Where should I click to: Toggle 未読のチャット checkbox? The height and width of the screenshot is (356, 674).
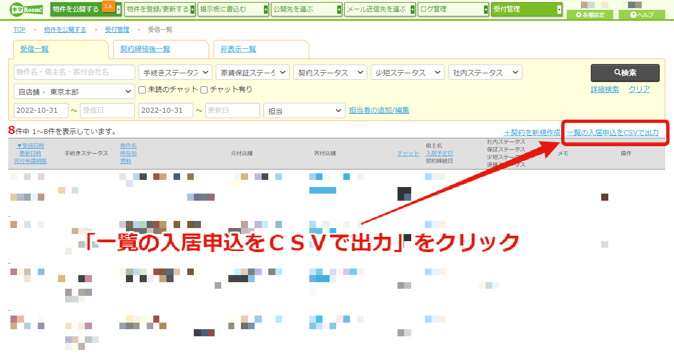tap(142, 90)
